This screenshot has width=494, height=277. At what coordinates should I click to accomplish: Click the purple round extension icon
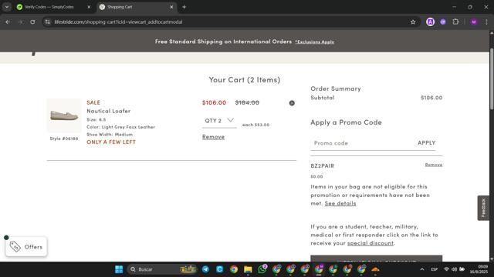tap(443, 22)
